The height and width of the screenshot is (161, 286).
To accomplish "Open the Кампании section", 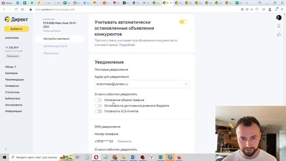I will tap(12, 73).
